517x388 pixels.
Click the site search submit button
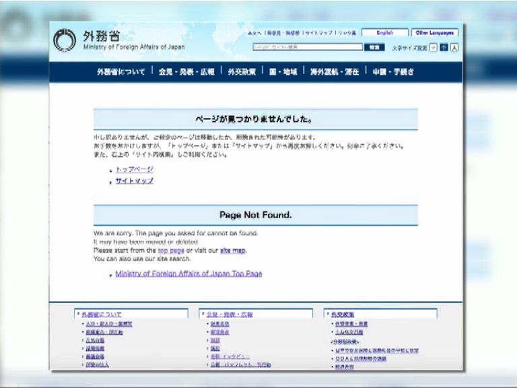coord(374,48)
